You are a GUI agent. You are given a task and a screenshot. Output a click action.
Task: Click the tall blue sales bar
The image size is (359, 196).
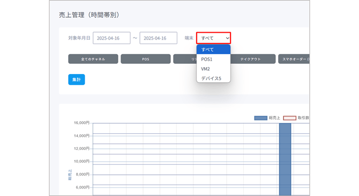tap(285, 159)
